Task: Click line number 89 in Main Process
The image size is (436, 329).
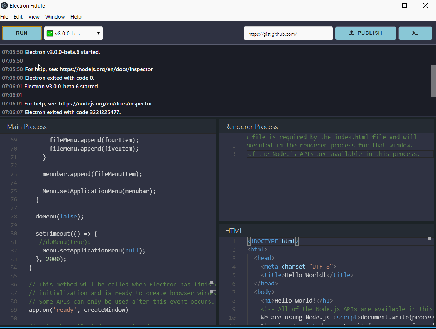Action: tap(14, 310)
